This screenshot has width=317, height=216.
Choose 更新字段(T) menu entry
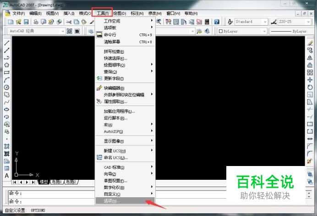point(125,78)
